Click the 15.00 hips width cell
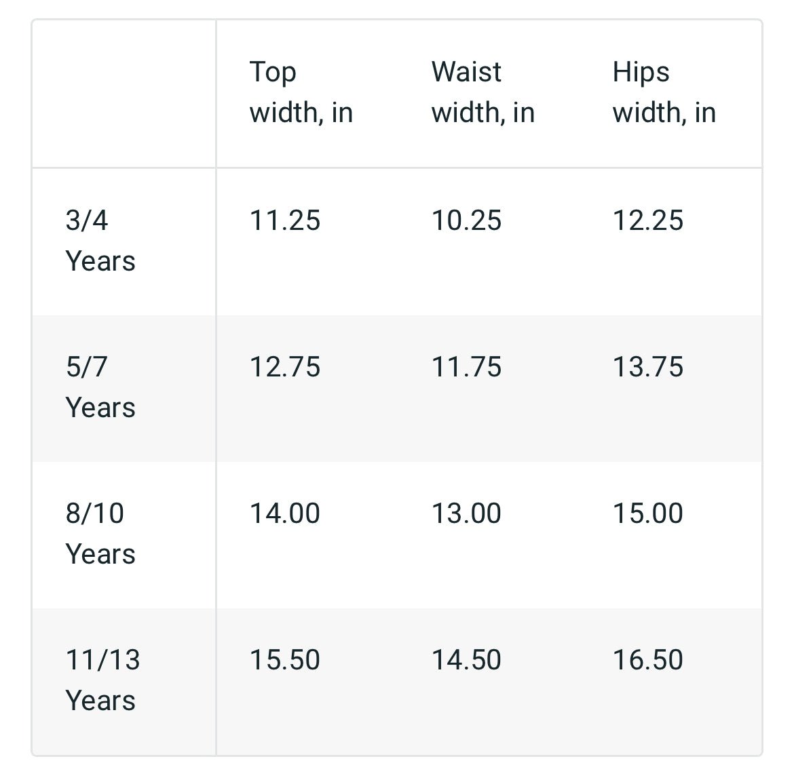 [x=648, y=514]
